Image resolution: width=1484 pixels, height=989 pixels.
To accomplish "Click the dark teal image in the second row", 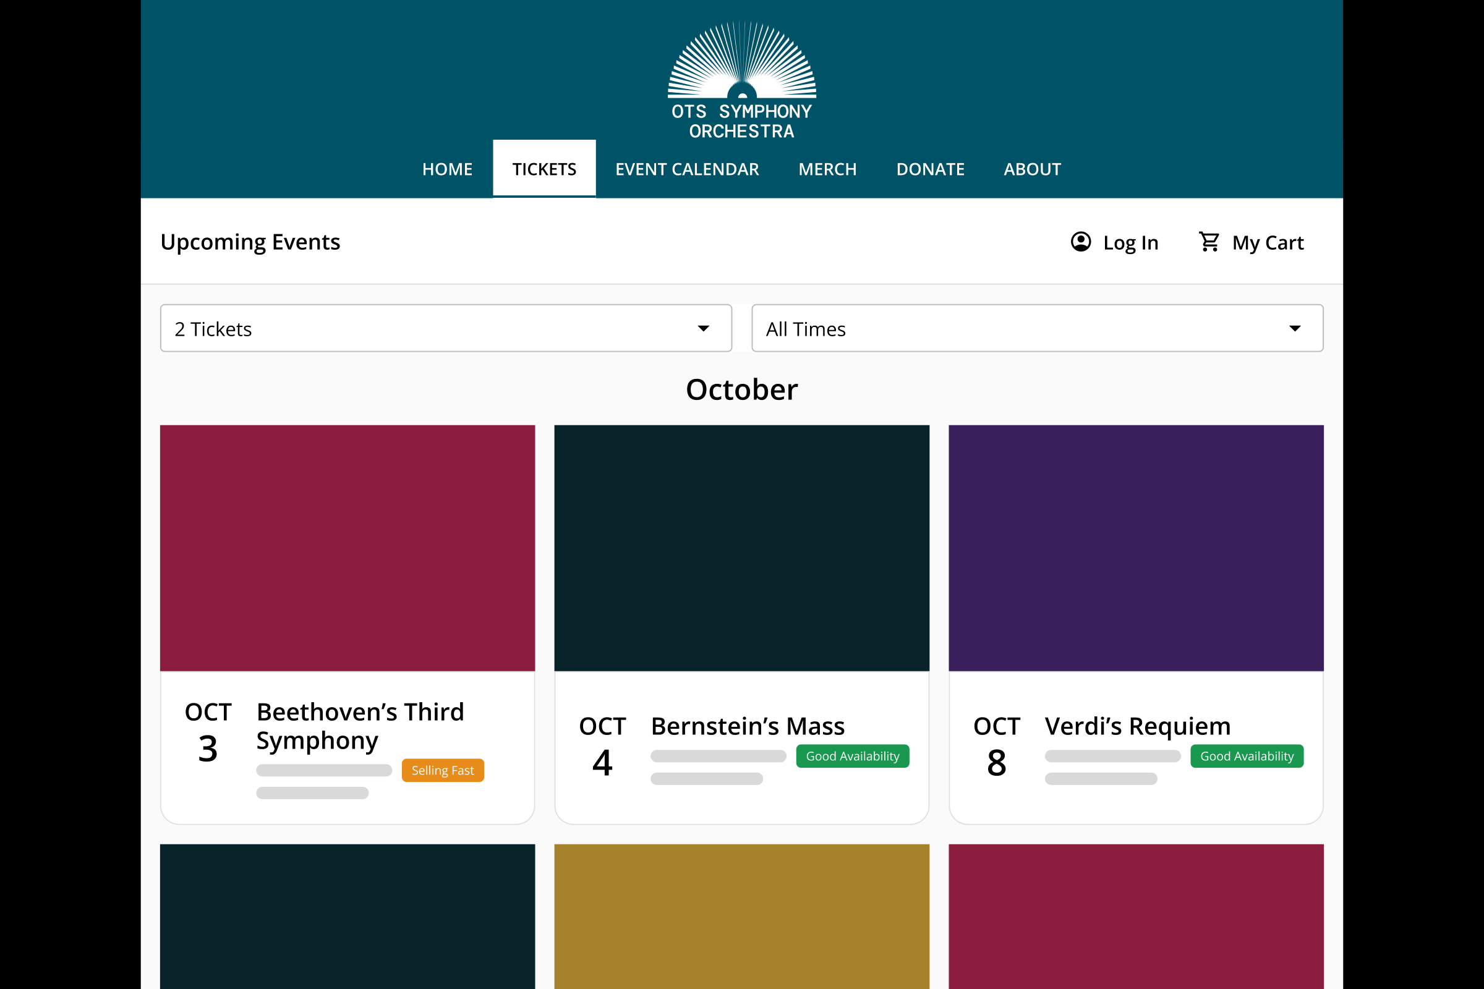I will (x=348, y=917).
